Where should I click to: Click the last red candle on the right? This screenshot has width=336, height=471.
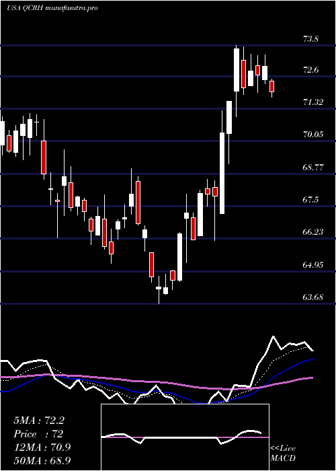[271, 86]
